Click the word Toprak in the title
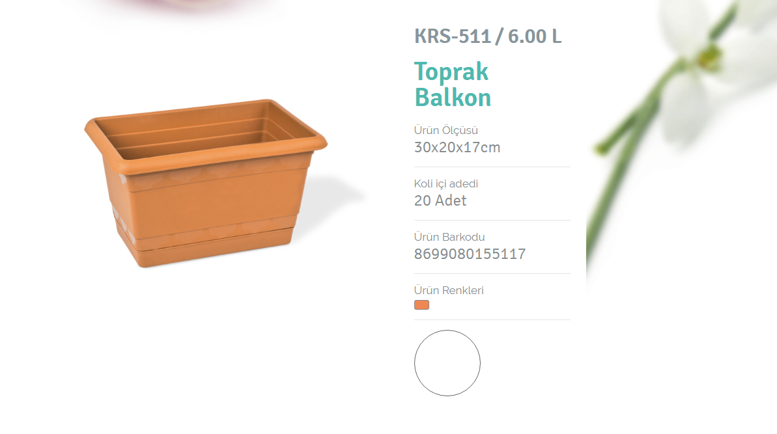777x434 pixels. click(x=451, y=72)
